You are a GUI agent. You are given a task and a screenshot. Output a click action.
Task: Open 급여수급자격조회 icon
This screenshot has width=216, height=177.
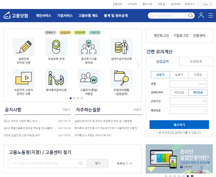coord(122,47)
